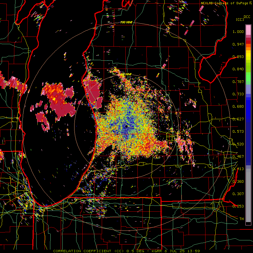Click the NEXLAB-College of DuPage label
253x253 pixels.
(225, 3)
